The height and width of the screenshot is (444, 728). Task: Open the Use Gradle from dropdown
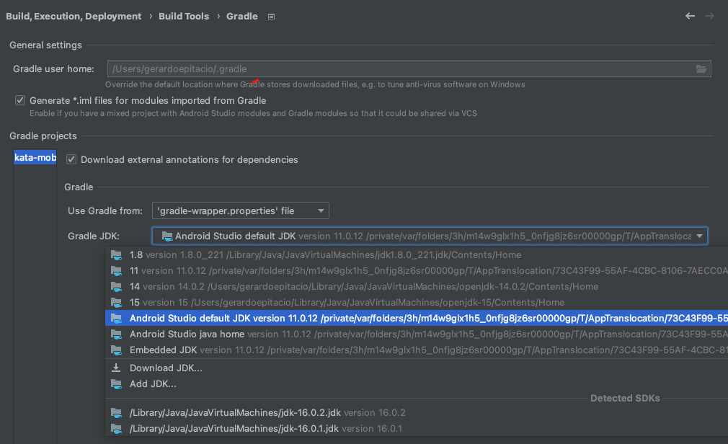point(241,210)
